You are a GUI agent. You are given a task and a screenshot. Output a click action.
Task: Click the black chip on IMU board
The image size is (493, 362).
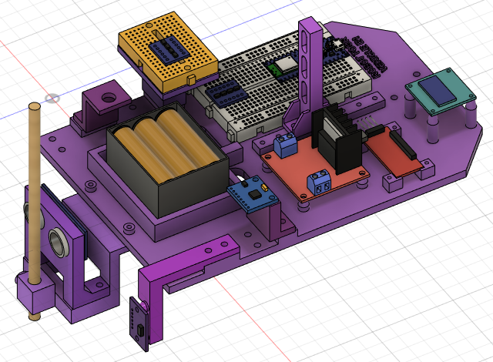pos(254,195)
